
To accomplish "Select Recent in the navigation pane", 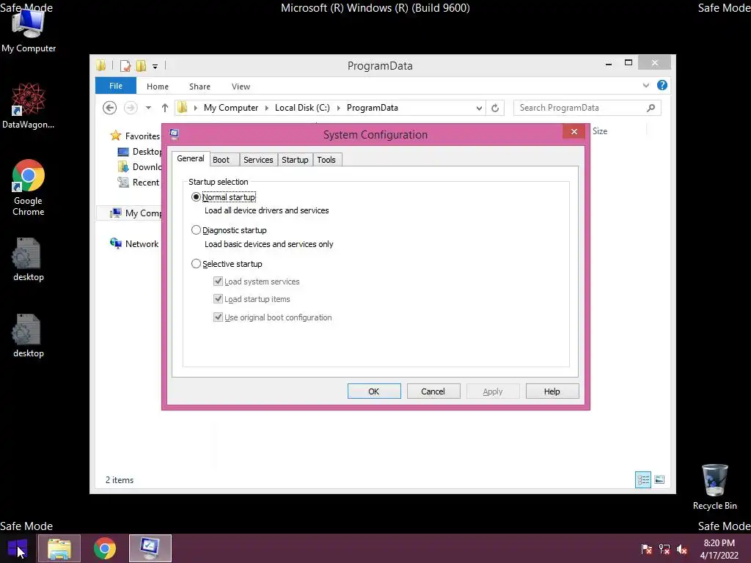I will [139, 183].
